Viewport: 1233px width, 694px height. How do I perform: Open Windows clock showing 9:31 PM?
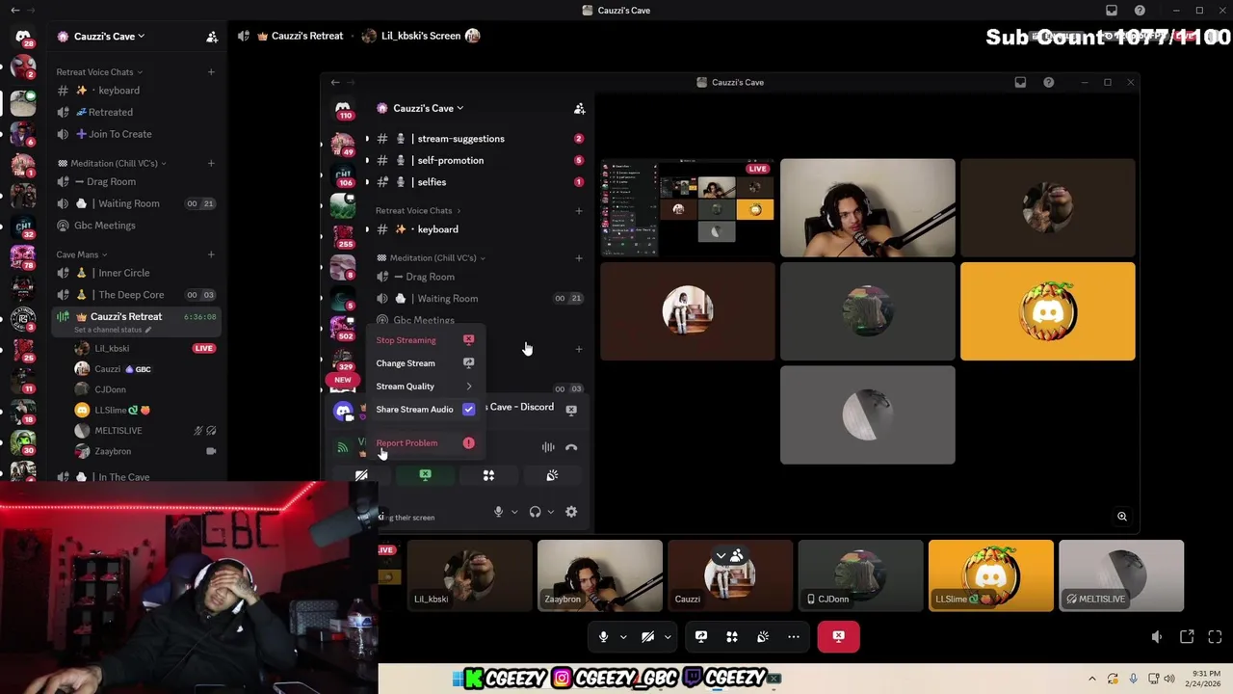(x=1204, y=679)
